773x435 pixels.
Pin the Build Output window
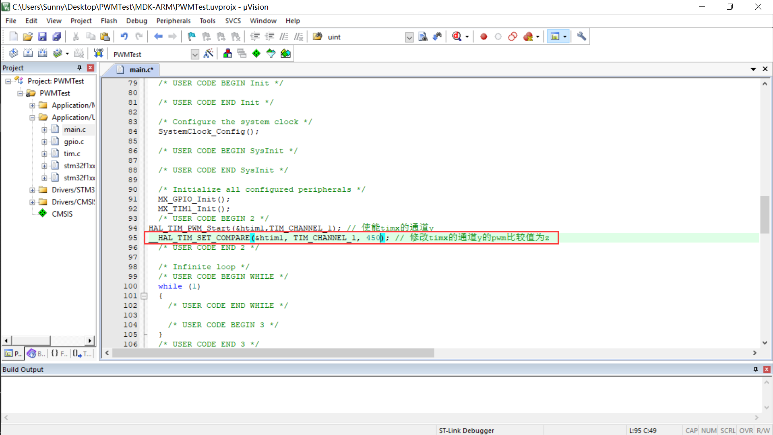pyautogui.click(x=756, y=369)
